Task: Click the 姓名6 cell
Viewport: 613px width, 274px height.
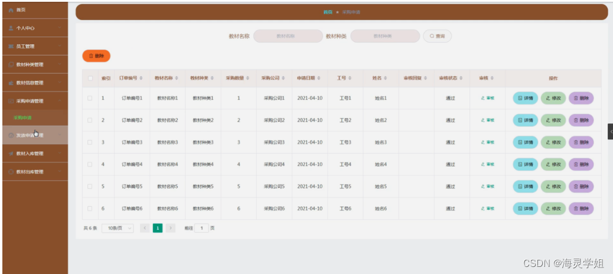Action: (381, 208)
